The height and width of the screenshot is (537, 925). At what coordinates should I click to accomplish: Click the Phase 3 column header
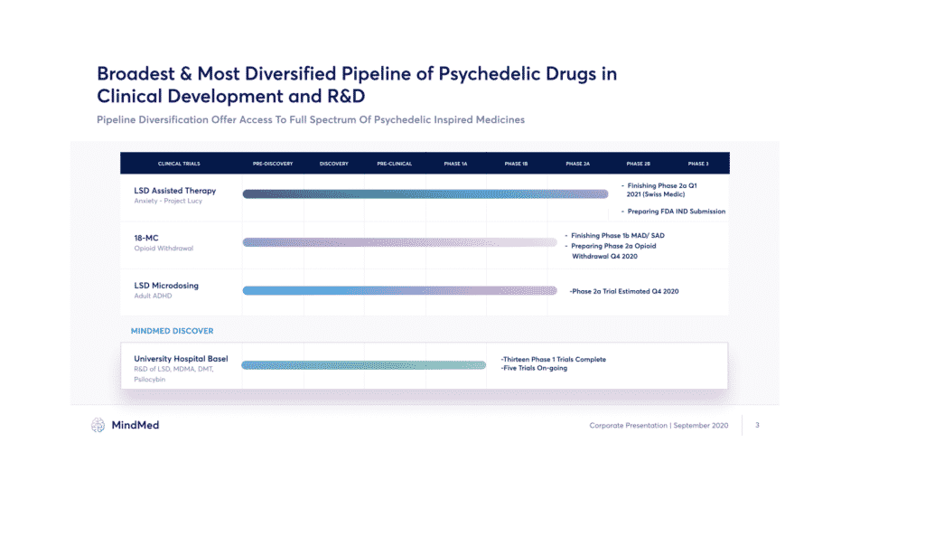[x=697, y=164]
